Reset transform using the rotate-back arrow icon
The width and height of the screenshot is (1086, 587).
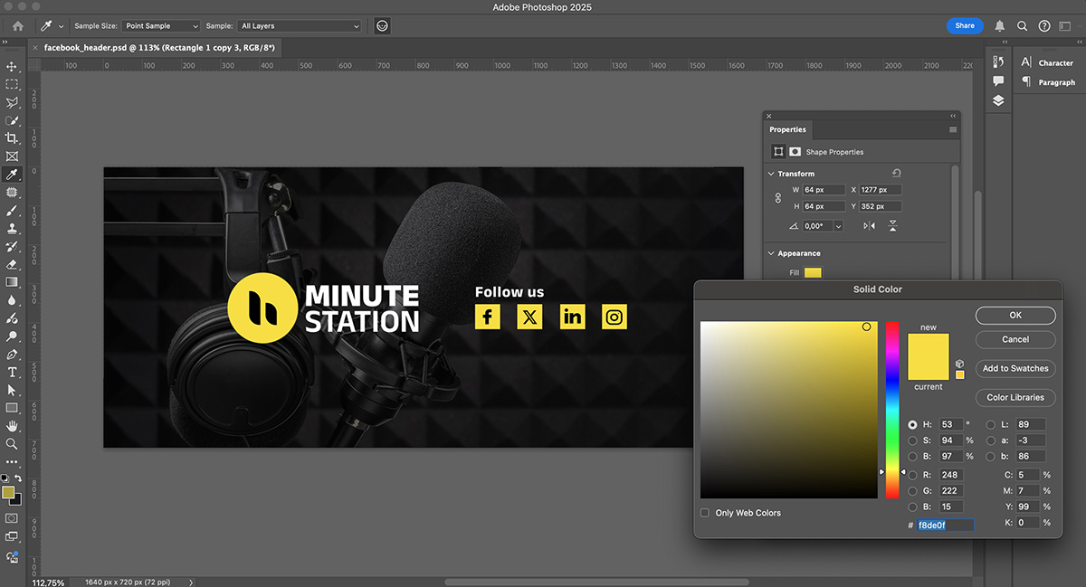(896, 173)
